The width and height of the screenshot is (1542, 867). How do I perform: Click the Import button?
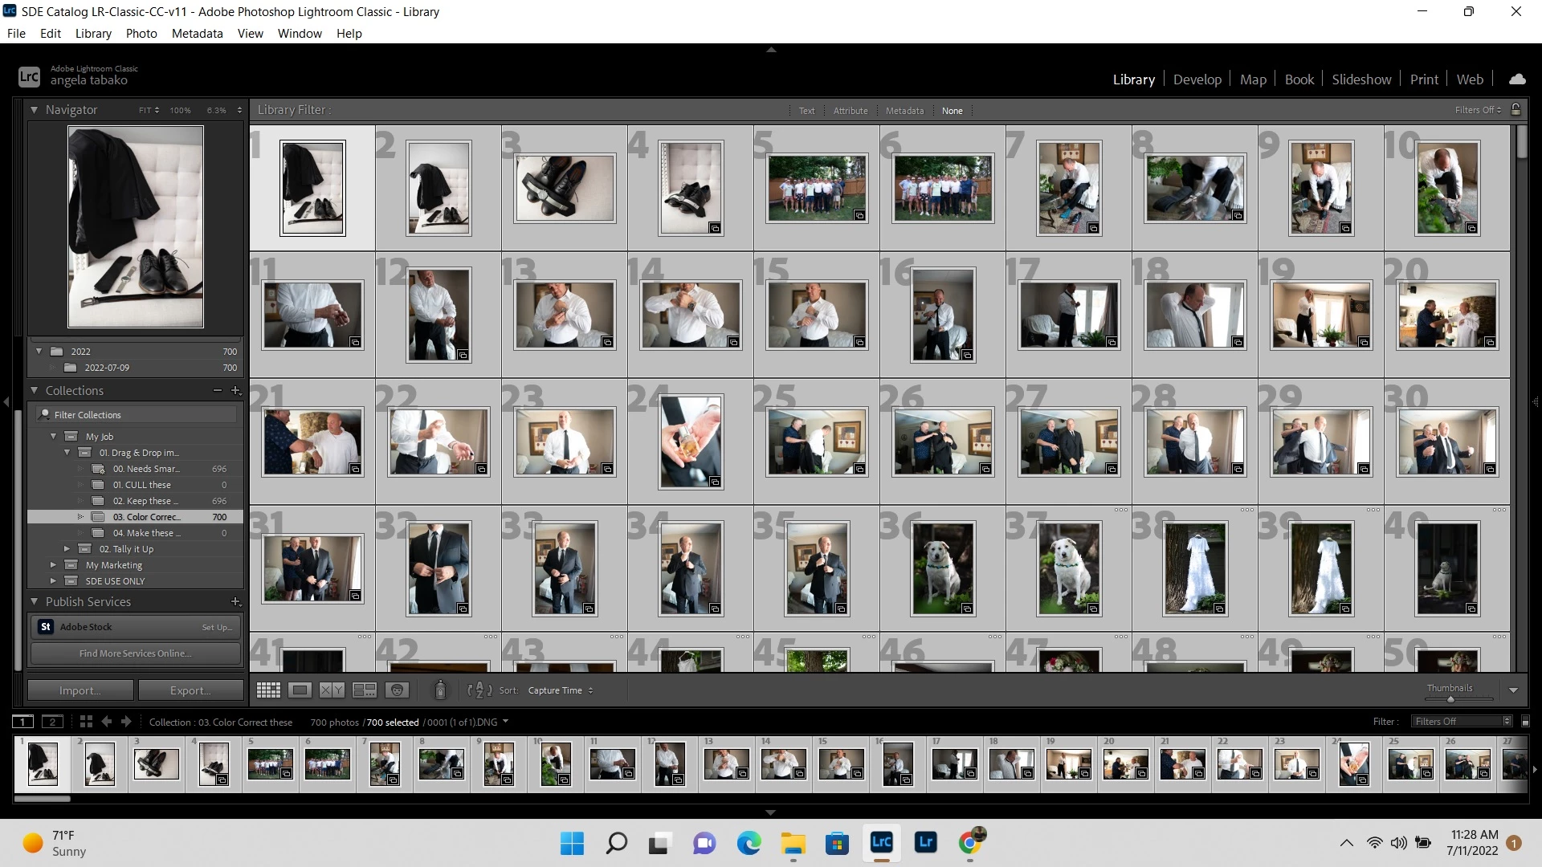coord(80,690)
